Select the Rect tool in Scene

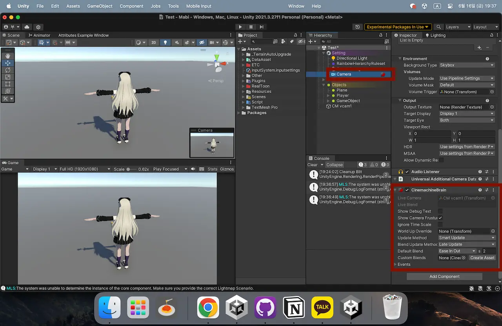(x=7, y=84)
